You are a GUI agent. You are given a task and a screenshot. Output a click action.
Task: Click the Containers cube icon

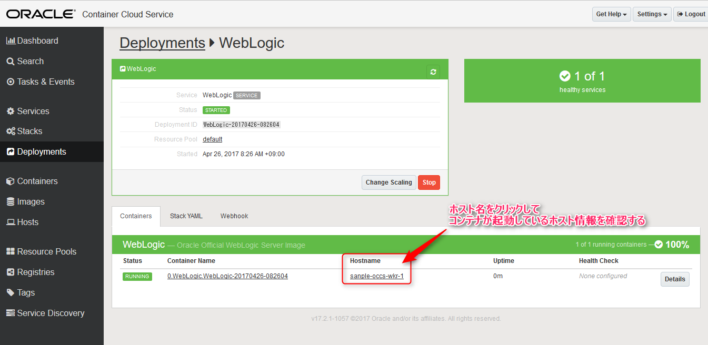[11, 181]
